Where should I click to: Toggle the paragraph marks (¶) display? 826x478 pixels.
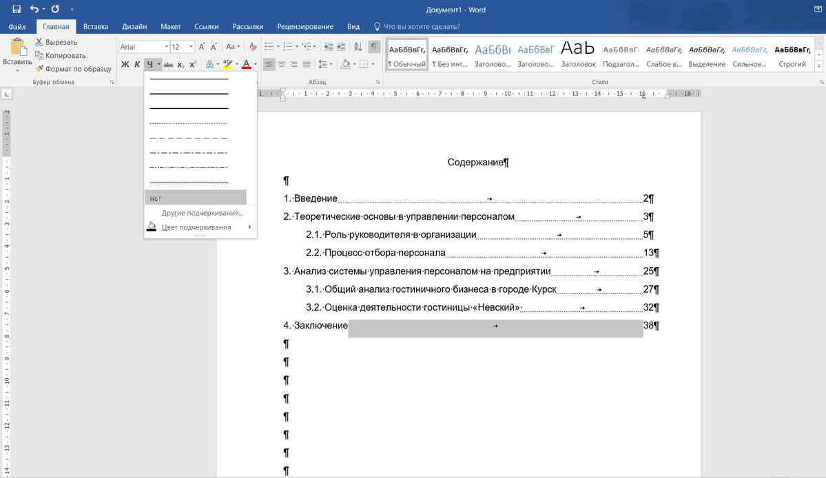(373, 47)
